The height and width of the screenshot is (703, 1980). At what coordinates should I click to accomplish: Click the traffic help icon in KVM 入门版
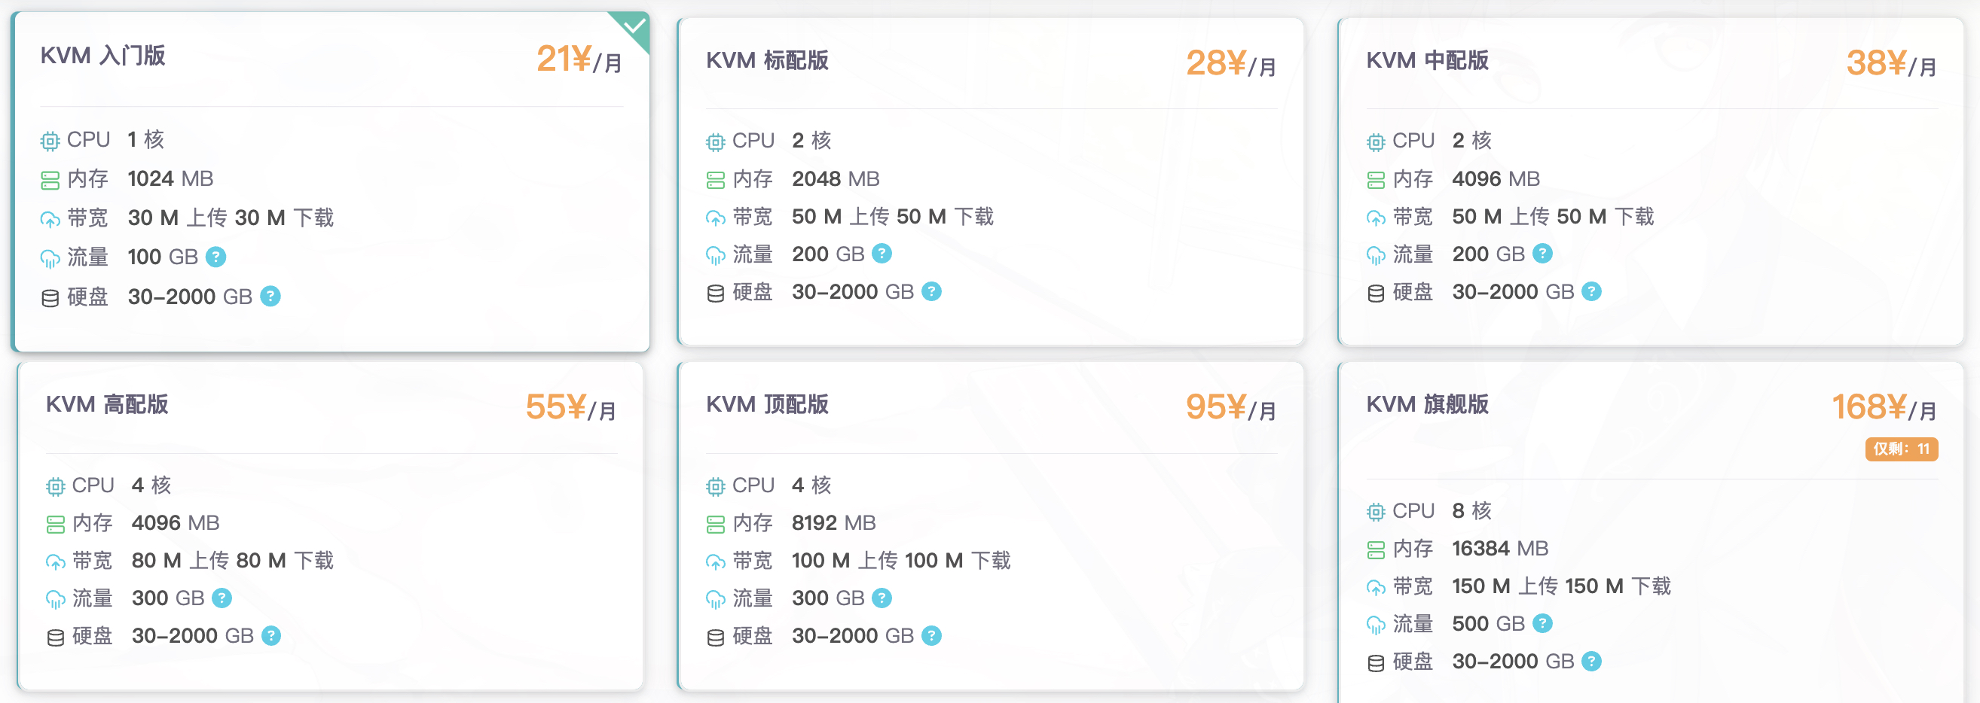[216, 257]
